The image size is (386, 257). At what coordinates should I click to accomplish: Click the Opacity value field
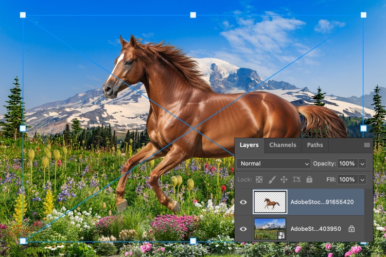(347, 163)
